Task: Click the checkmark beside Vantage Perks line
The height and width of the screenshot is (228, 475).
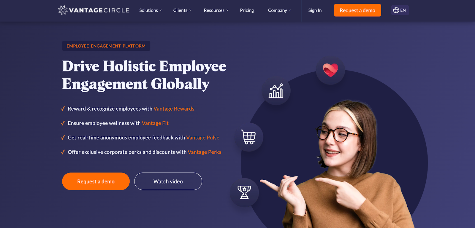Action: click(x=63, y=152)
